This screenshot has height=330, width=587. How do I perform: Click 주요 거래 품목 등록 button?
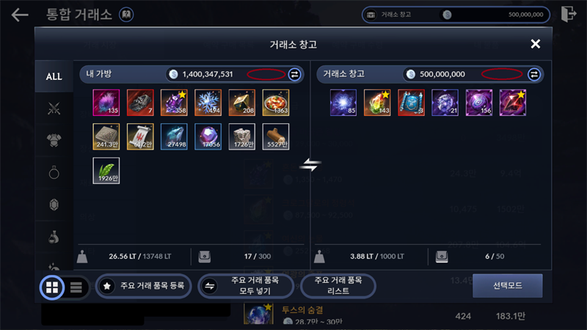143,286
